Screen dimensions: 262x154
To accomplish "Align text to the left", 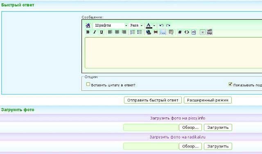I will tap(110, 32).
